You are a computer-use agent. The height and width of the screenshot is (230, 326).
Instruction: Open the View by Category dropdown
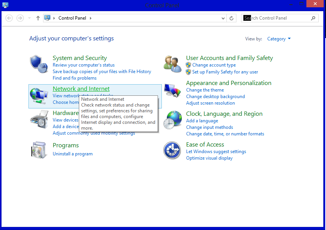(279, 38)
